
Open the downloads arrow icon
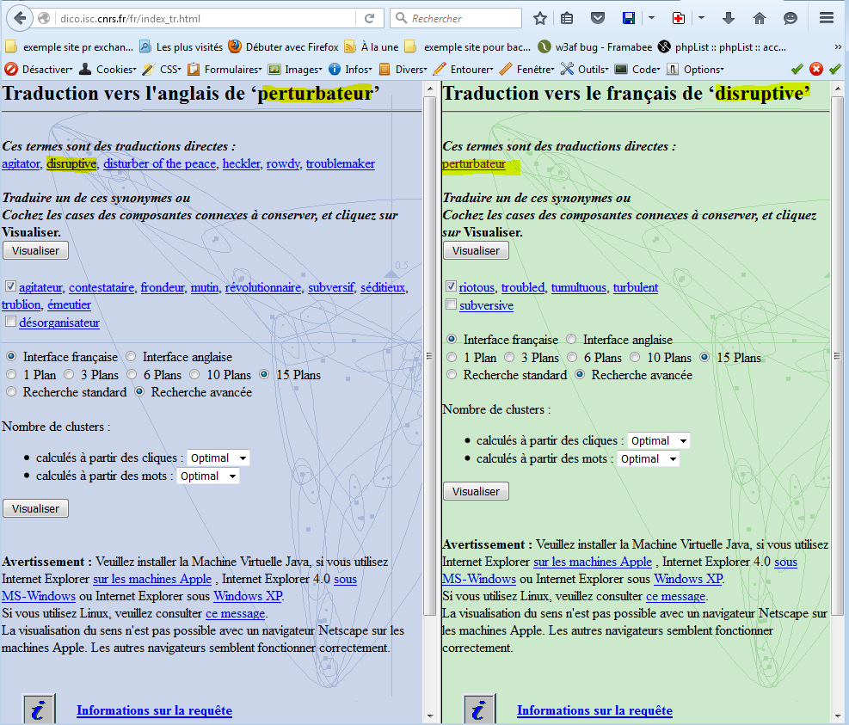point(729,18)
